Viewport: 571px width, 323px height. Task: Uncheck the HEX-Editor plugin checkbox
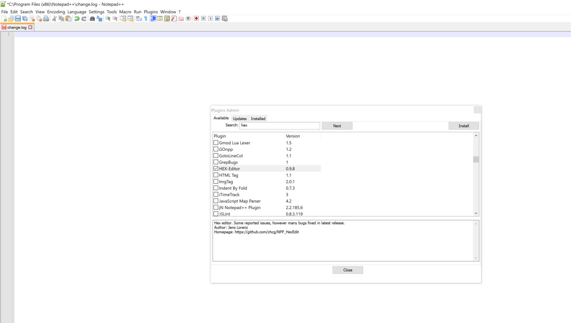(x=216, y=168)
